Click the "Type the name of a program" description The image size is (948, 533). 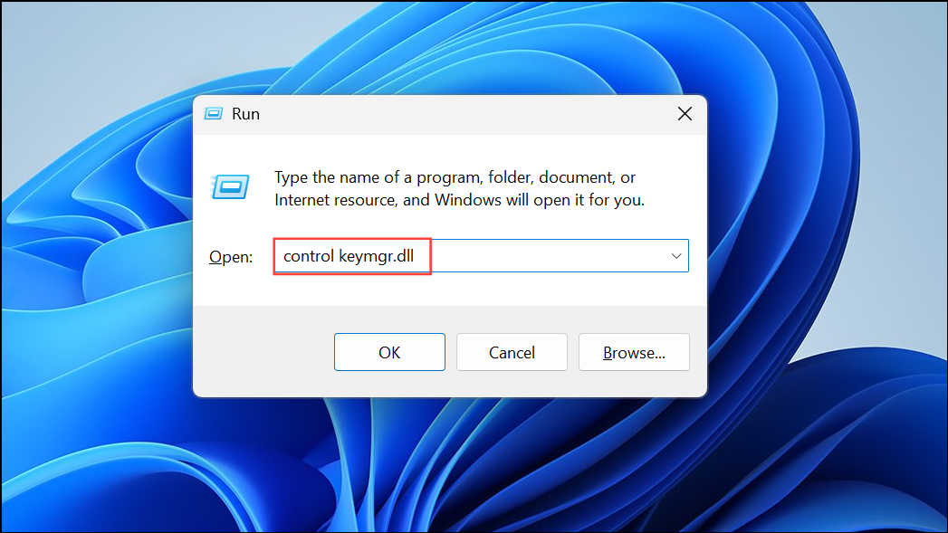click(x=459, y=188)
